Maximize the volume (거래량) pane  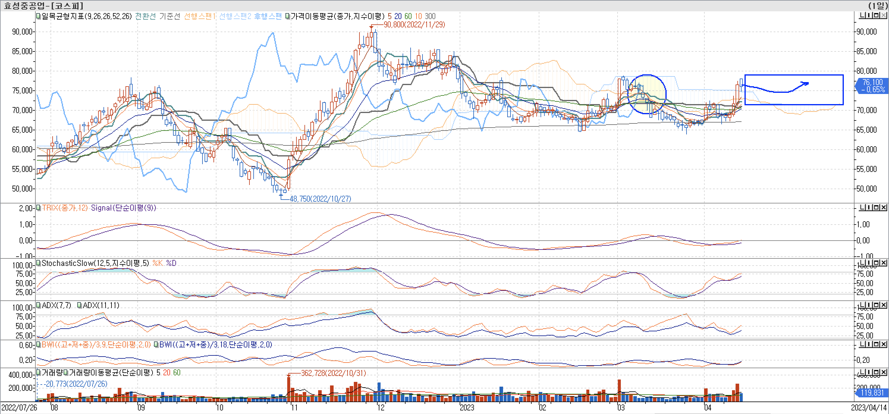876,372
